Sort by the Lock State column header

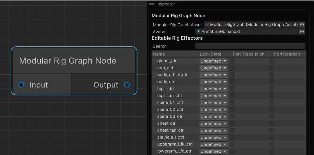210,54
